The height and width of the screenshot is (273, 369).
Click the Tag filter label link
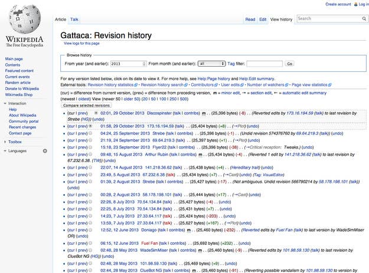[231, 64]
